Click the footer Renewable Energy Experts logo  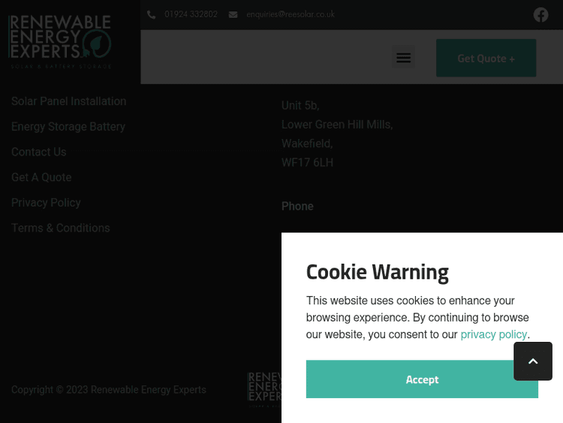[264, 388]
